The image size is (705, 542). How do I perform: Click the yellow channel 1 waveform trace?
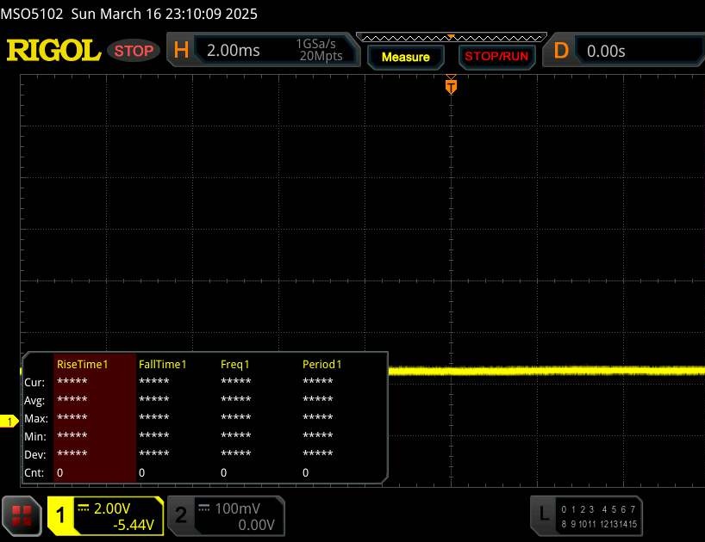click(546, 371)
